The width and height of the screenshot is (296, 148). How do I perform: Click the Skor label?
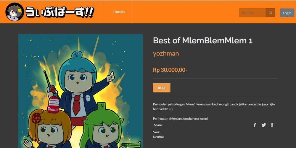coord(156,132)
